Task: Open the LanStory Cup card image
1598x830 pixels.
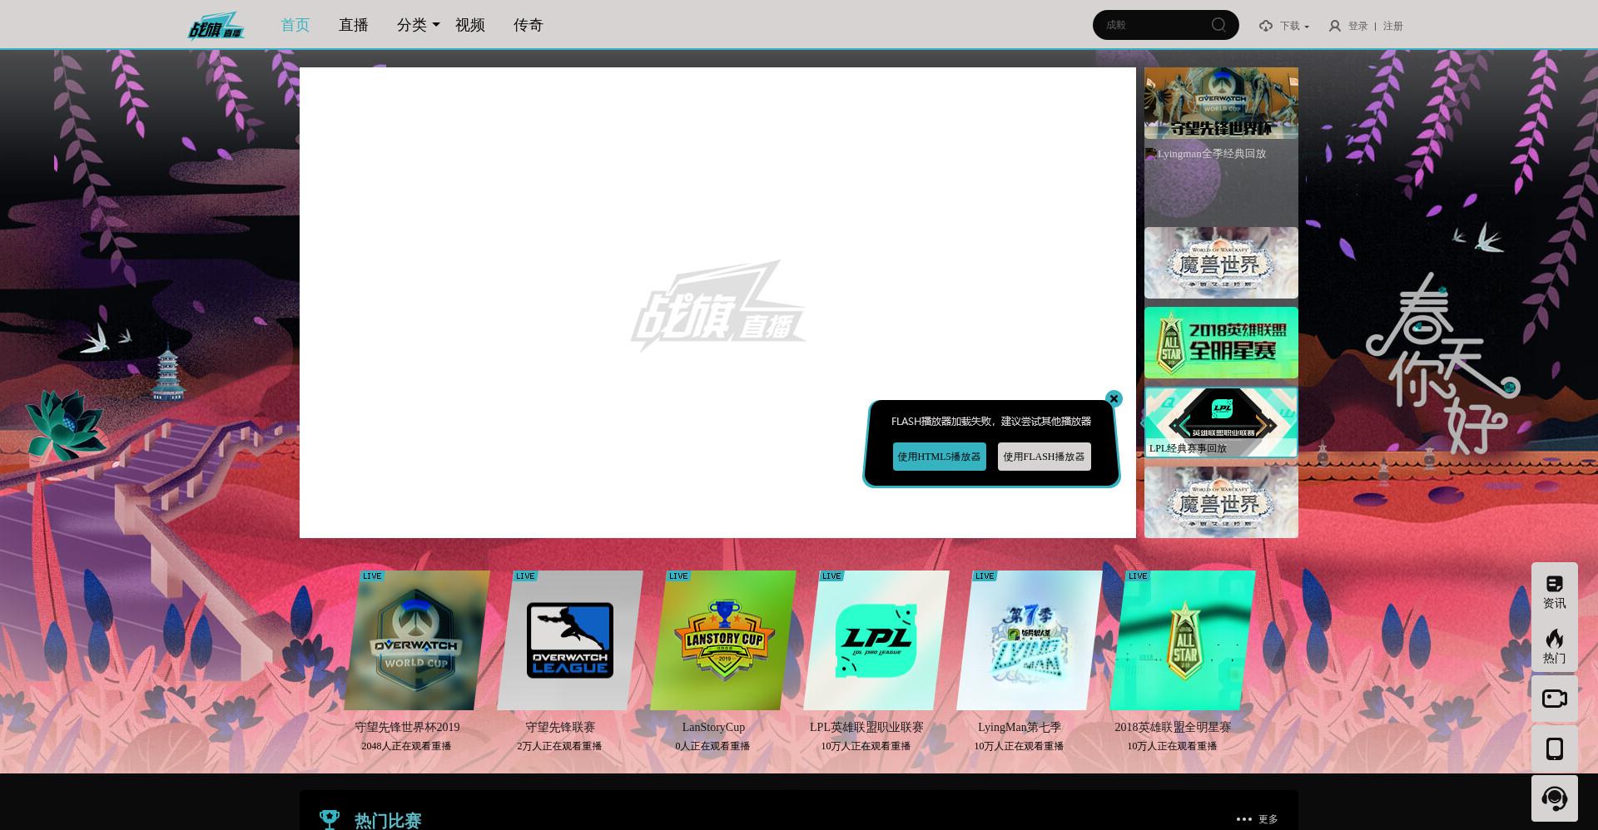Action: [x=723, y=640]
